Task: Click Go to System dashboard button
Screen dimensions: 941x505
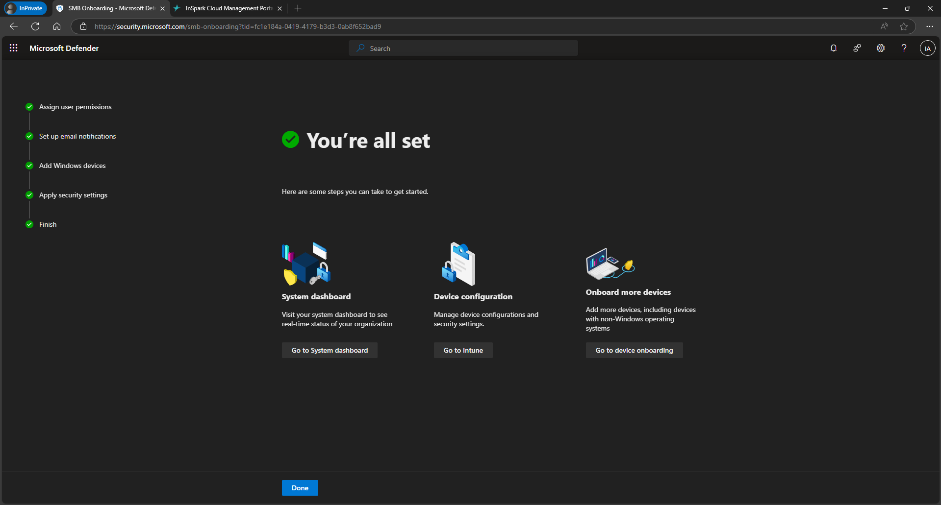Action: [330, 350]
